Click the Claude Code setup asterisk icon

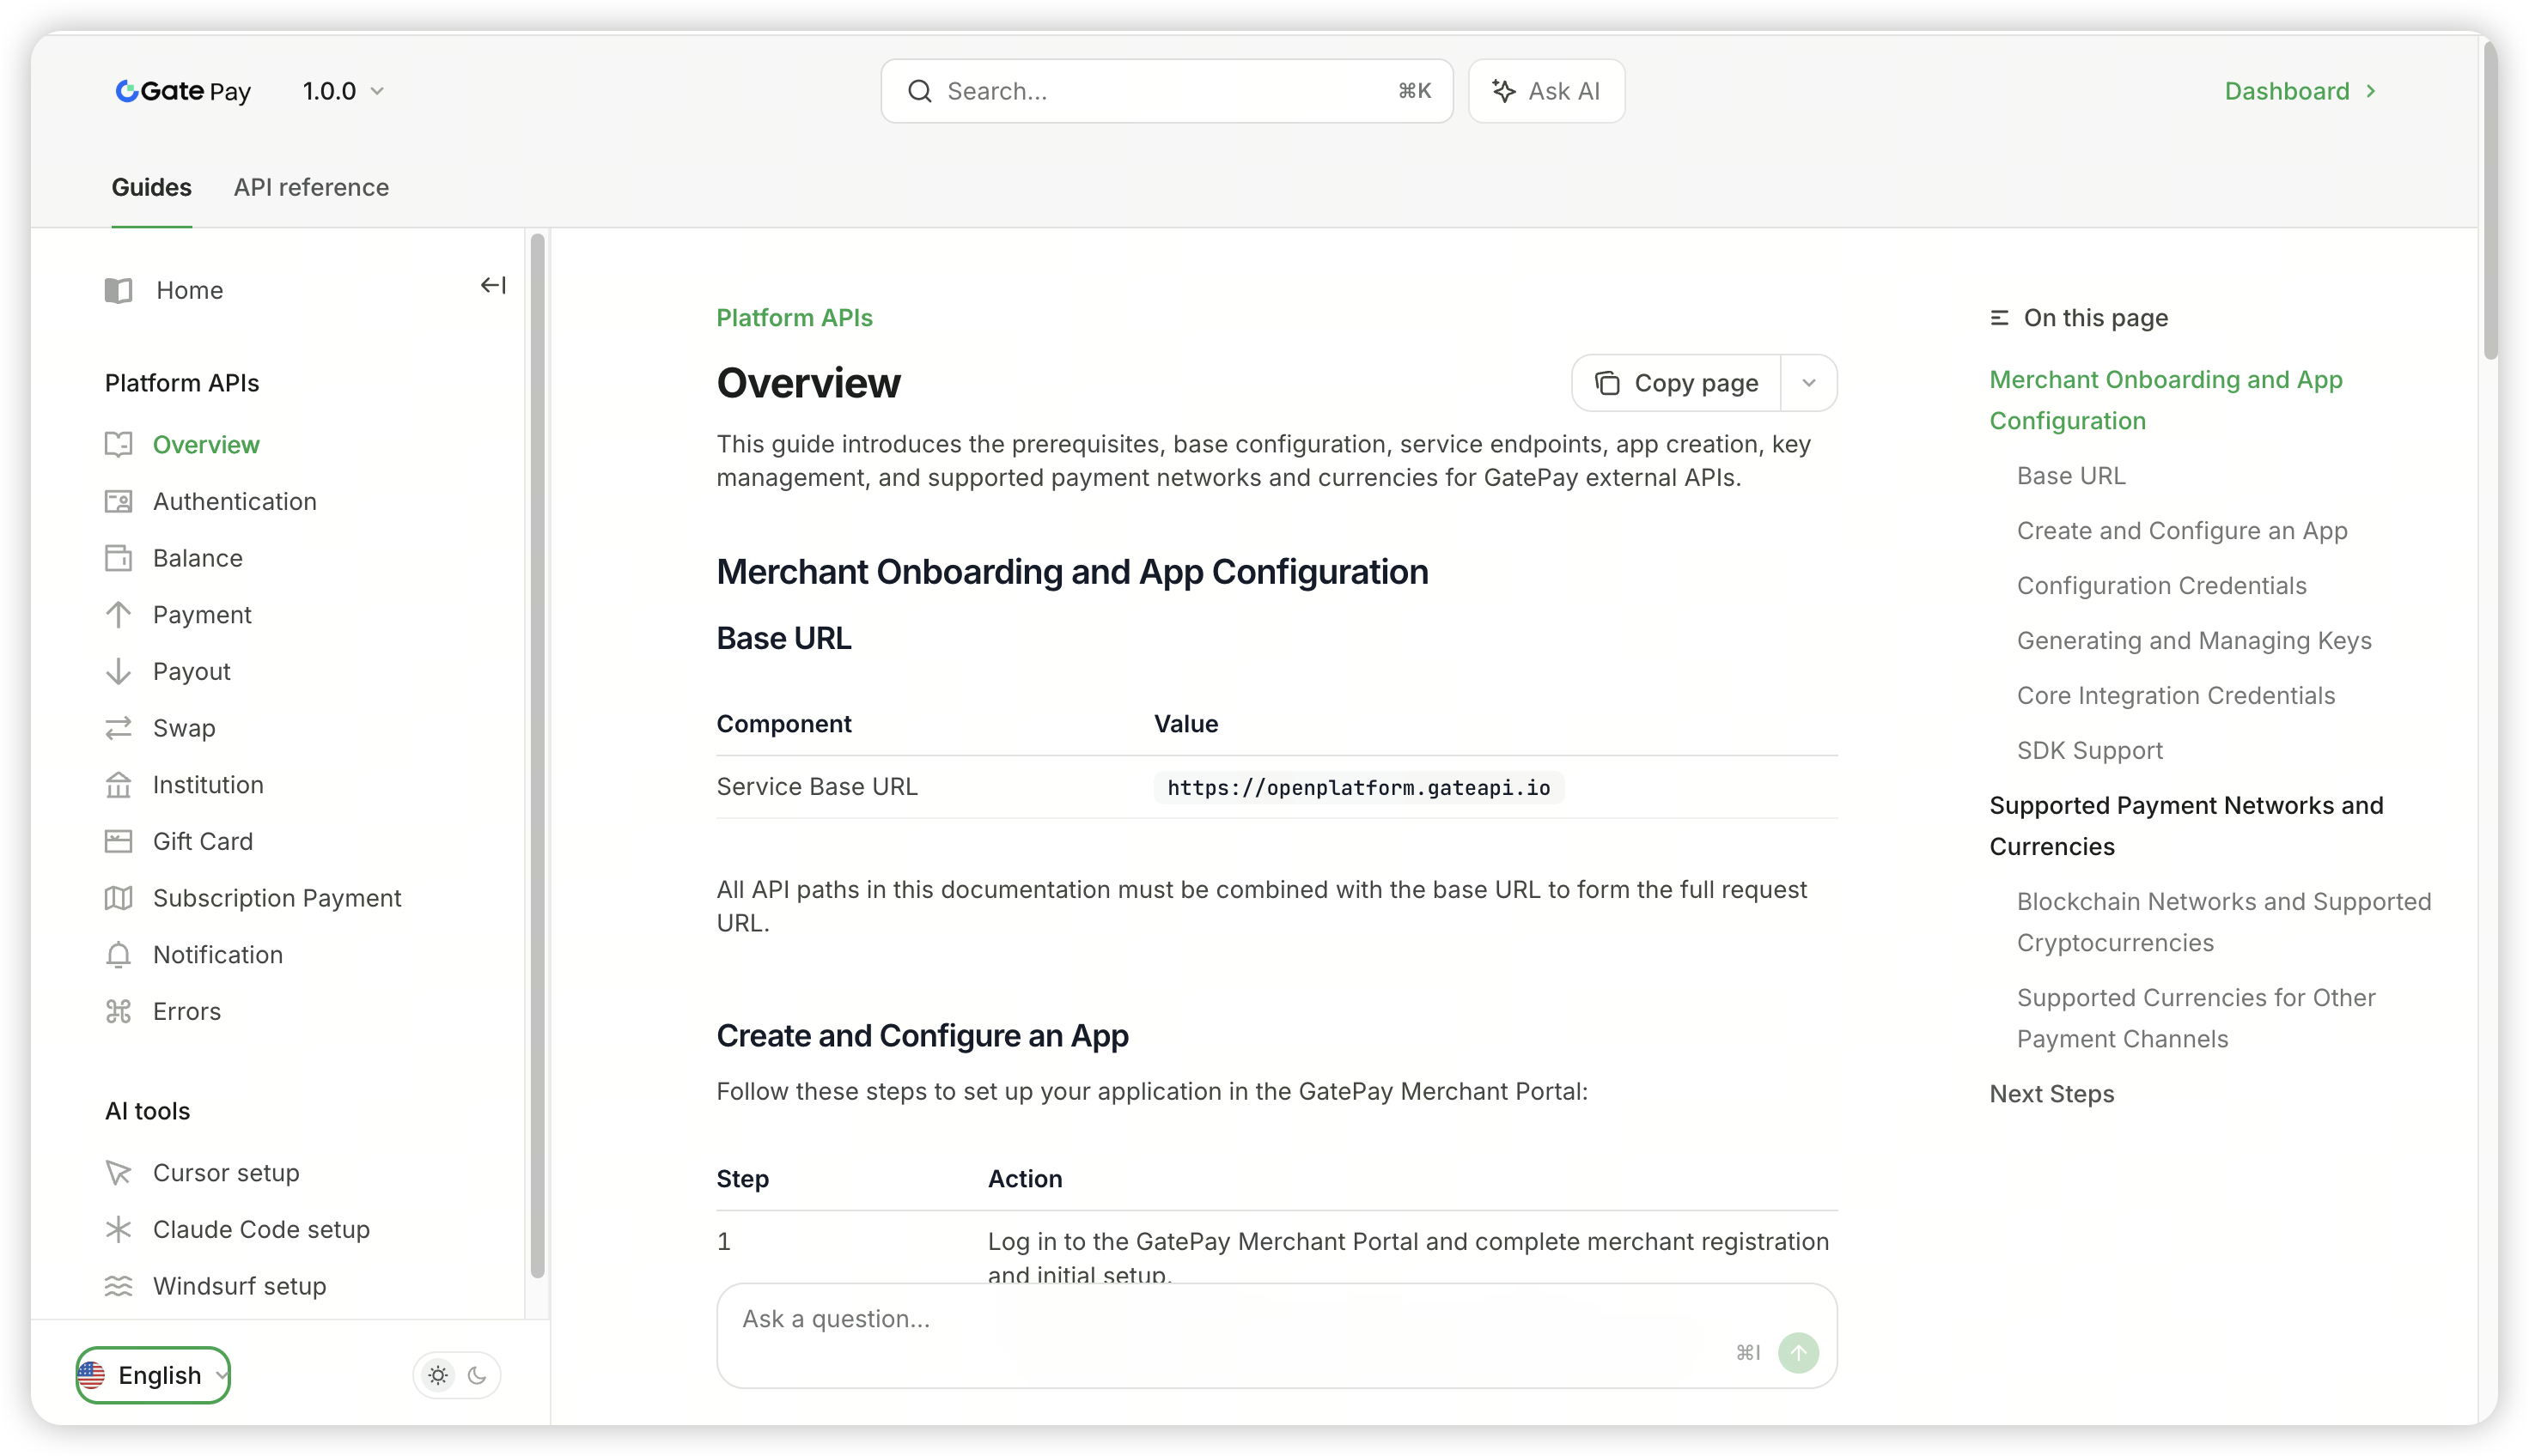[x=119, y=1229]
